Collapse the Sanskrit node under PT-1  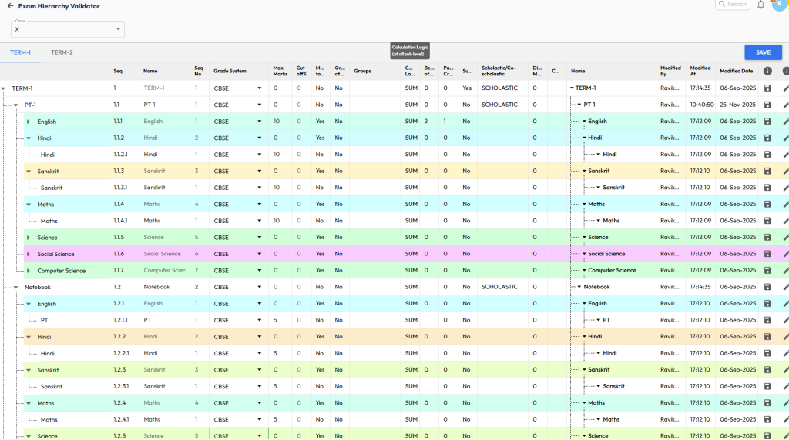pyautogui.click(x=29, y=172)
